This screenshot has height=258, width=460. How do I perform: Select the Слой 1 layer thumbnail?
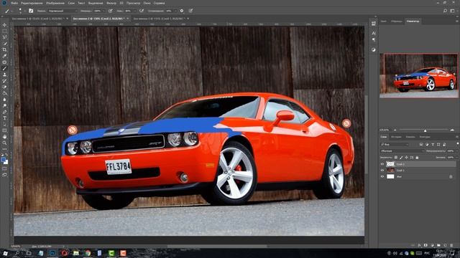pyautogui.click(x=390, y=171)
